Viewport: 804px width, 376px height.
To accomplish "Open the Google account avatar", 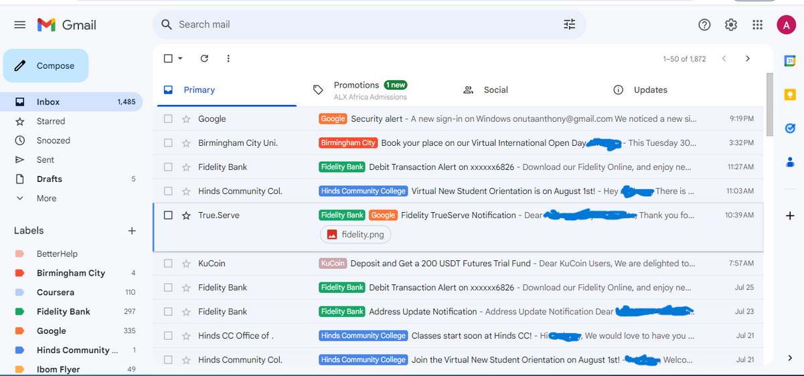I will point(786,25).
